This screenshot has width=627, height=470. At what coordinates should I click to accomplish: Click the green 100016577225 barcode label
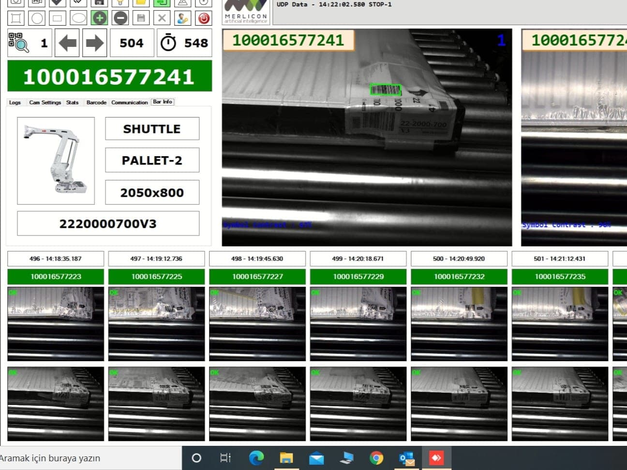click(156, 277)
